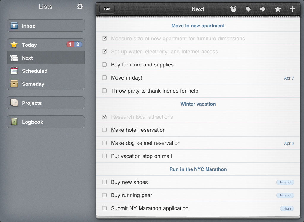Click Errand tag on Buy running gear
The width and height of the screenshot is (304, 222).
point(285,195)
